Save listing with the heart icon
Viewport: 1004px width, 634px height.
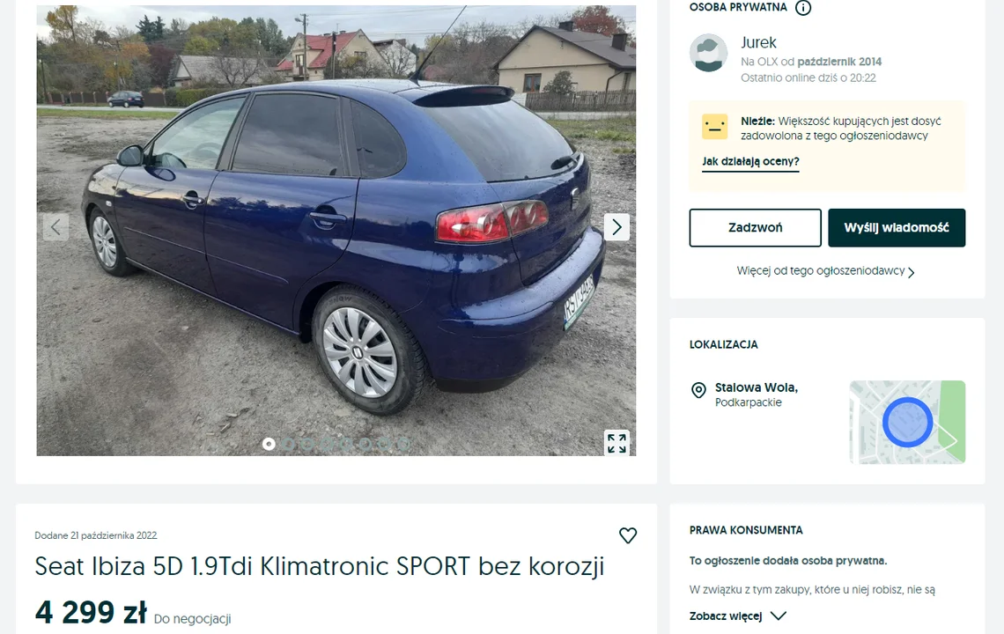(x=627, y=535)
